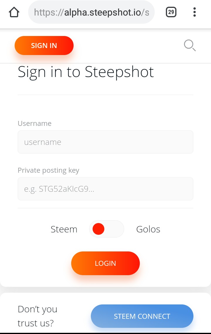
Task: Open the browser three-dot overflow menu
Action: pyautogui.click(x=194, y=12)
